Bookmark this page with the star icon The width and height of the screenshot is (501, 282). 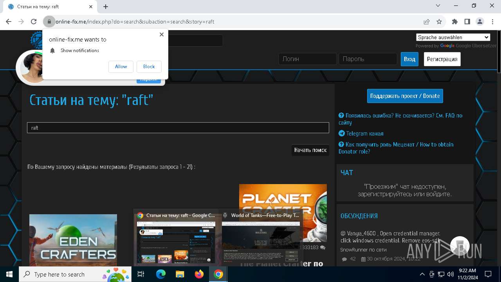coord(439,22)
